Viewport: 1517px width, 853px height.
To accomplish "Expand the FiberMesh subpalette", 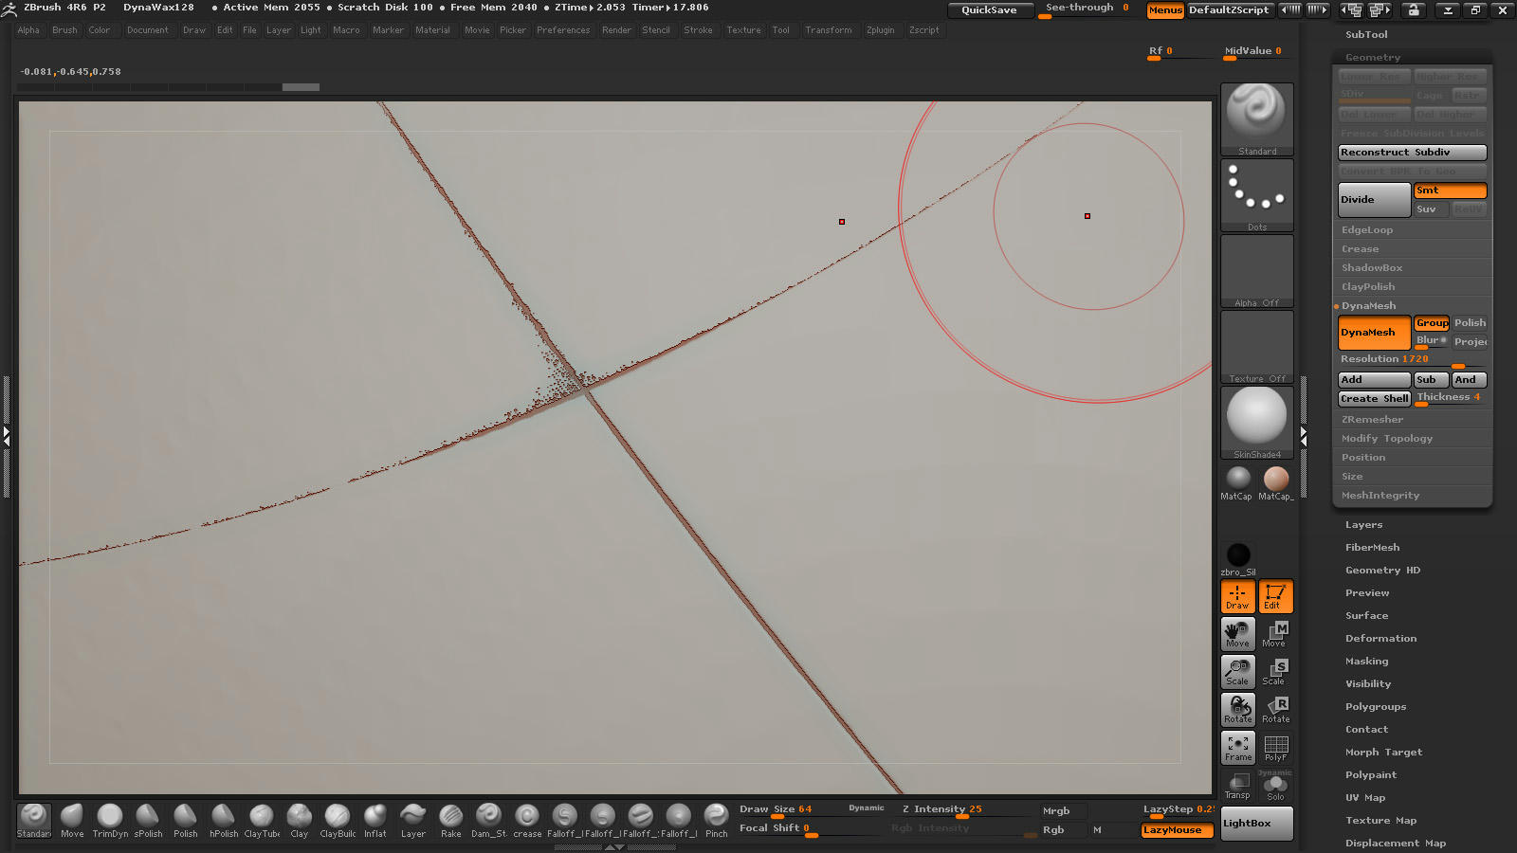I will 1372,548.
